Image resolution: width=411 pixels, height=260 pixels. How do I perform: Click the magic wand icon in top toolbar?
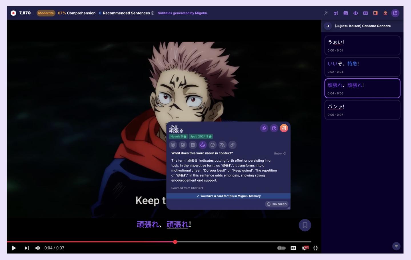tap(326, 13)
